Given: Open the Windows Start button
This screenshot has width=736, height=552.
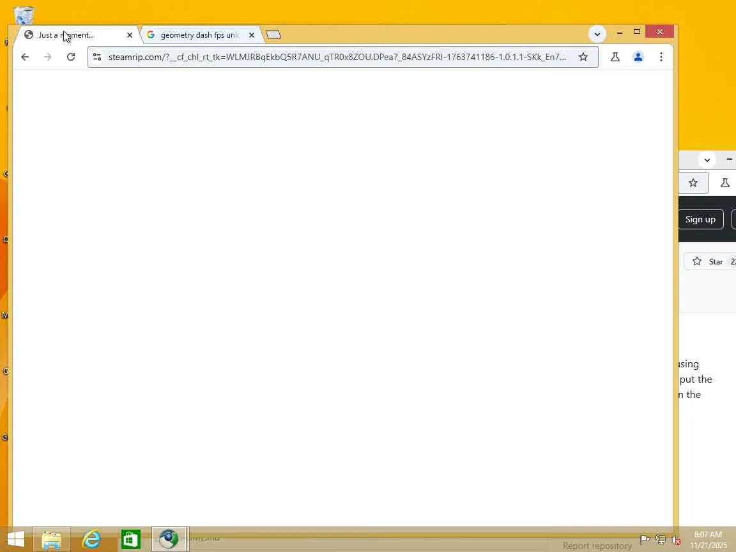Looking at the screenshot, I should (16, 539).
